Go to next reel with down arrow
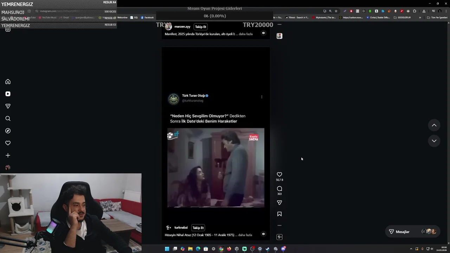Screen dimensions: 450x253 tap(434, 141)
